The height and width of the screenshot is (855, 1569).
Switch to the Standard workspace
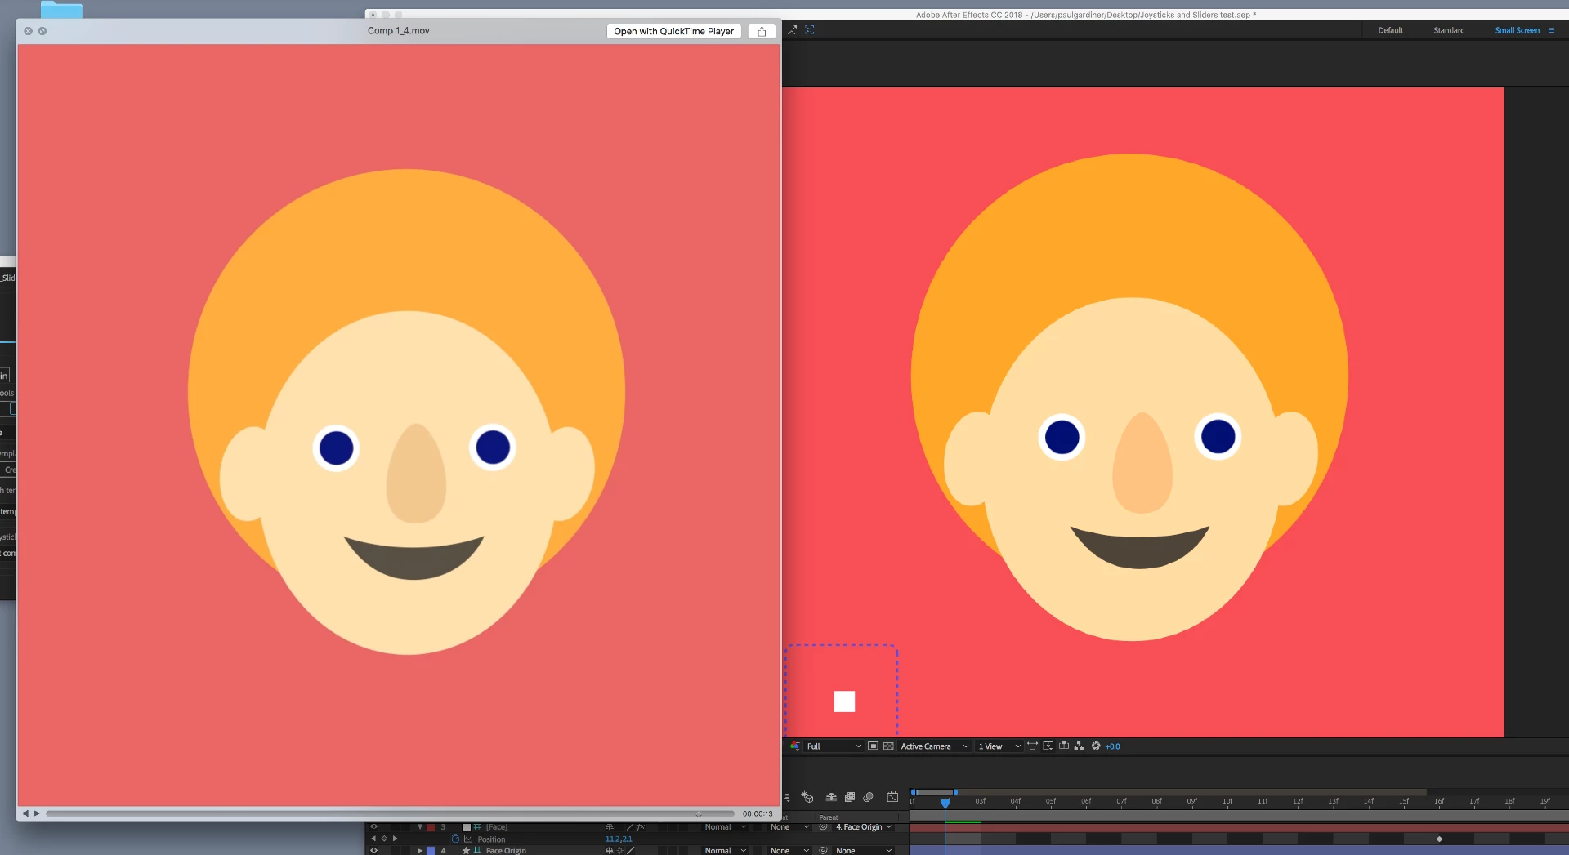pyautogui.click(x=1449, y=30)
